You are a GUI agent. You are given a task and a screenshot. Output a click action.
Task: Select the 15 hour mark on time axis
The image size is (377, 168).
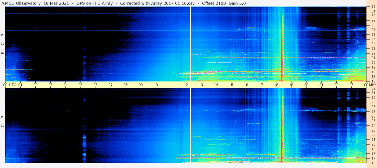click(x=231, y=85)
